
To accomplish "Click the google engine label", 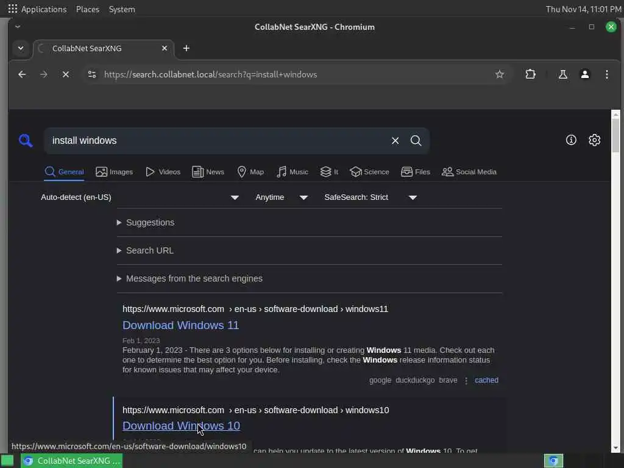I will click(x=380, y=380).
